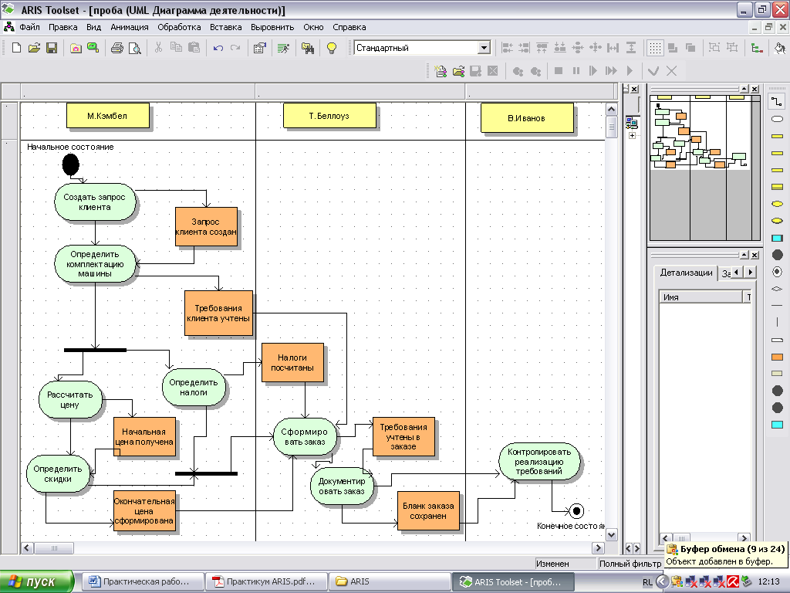790x593 pixels.
Task: Click the clipboard tray icon near clock
Action: 677,582
